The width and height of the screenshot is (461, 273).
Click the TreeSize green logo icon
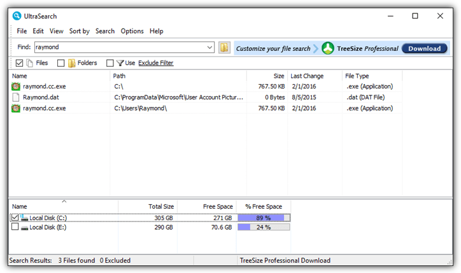point(327,48)
